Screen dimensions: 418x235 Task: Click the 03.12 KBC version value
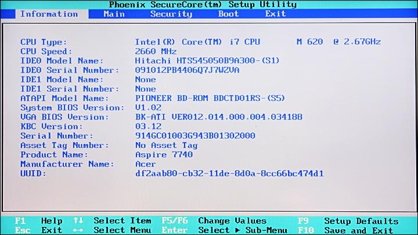click(x=148, y=126)
